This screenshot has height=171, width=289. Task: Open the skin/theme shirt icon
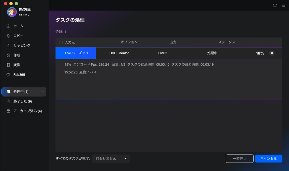[275, 5]
